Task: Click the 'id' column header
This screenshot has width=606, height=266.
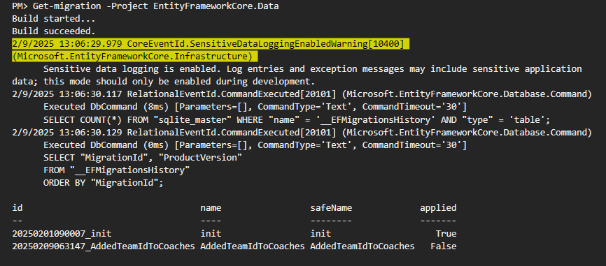Action: pos(17,208)
